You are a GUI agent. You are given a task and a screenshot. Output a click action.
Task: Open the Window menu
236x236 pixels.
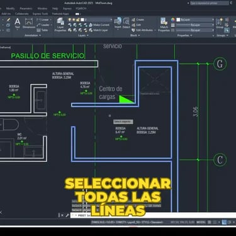coord(42,9)
